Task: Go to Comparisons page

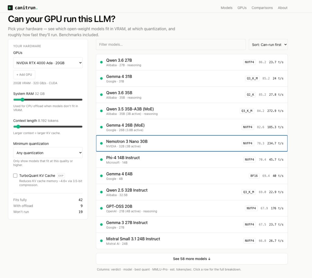Action: pos(262,8)
